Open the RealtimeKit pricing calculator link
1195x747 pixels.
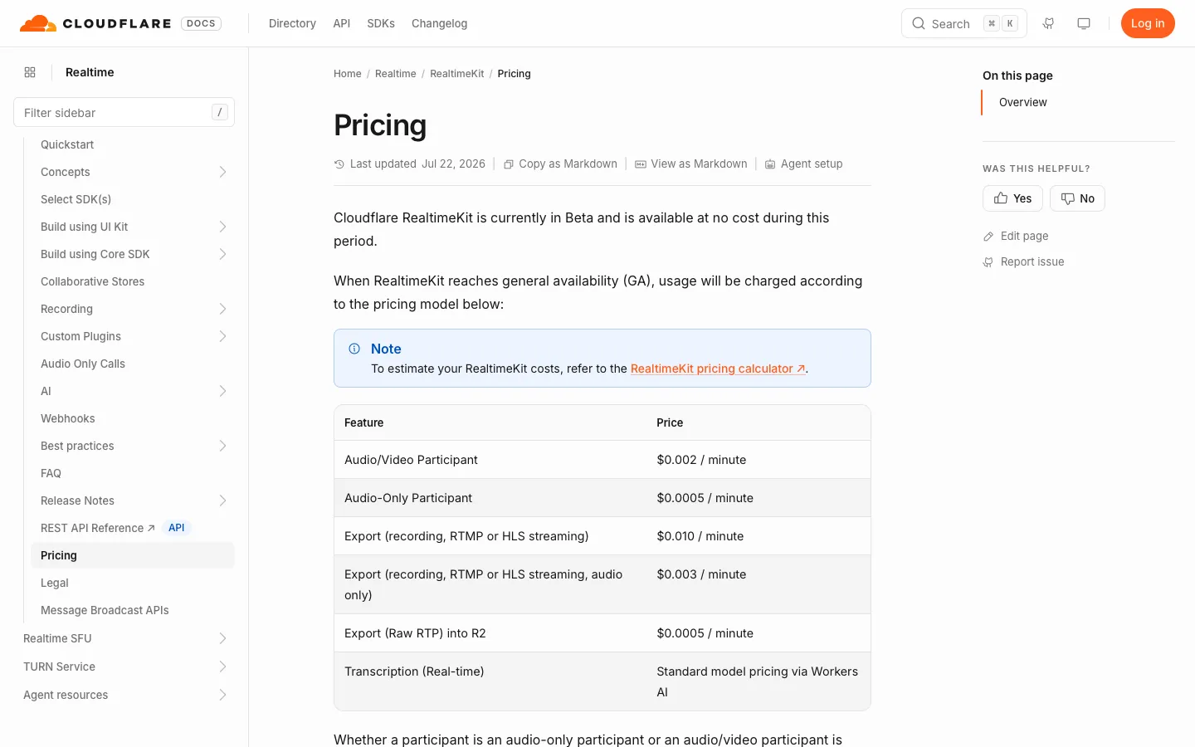point(718,369)
